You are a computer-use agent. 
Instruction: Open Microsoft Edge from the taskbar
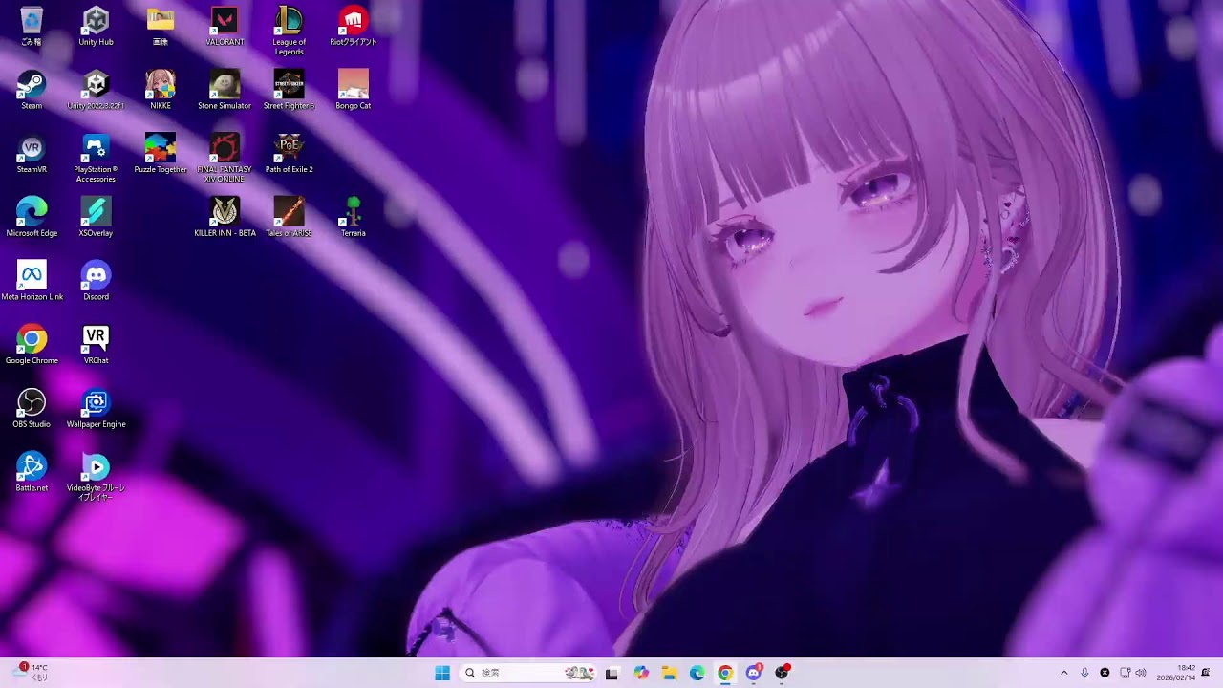click(697, 673)
